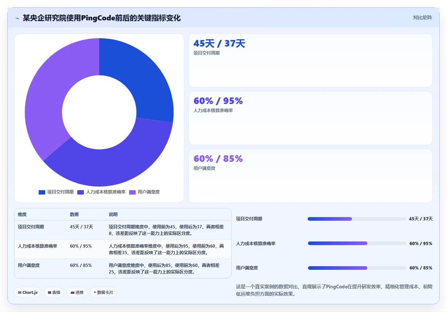Select table data cell 60% / 85%
447x312 pixels.
click(x=81, y=265)
